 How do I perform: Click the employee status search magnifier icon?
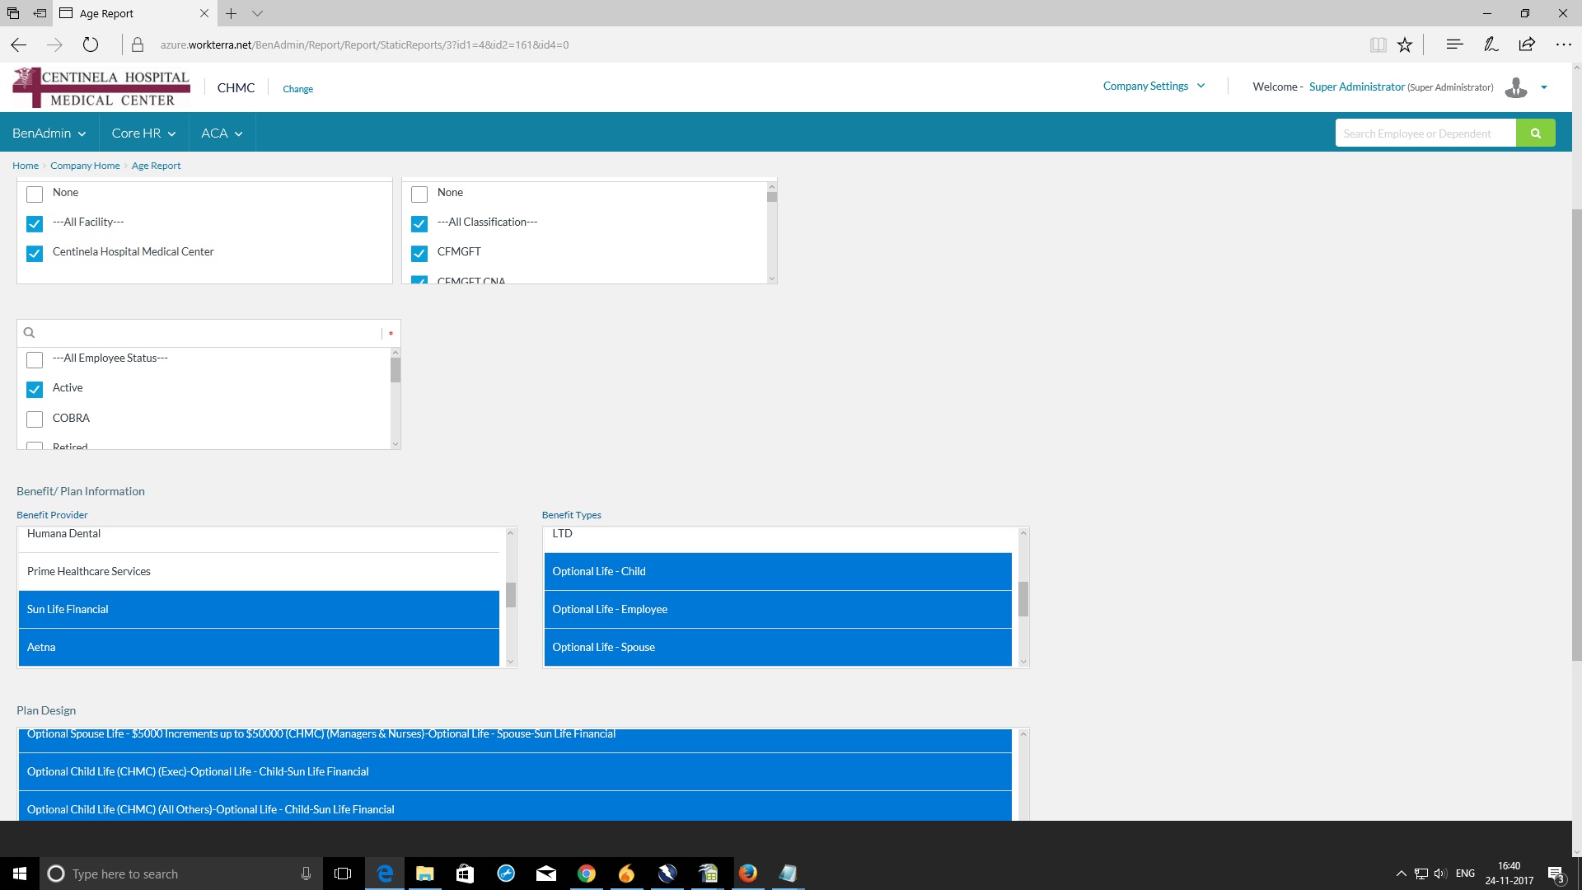click(x=29, y=333)
